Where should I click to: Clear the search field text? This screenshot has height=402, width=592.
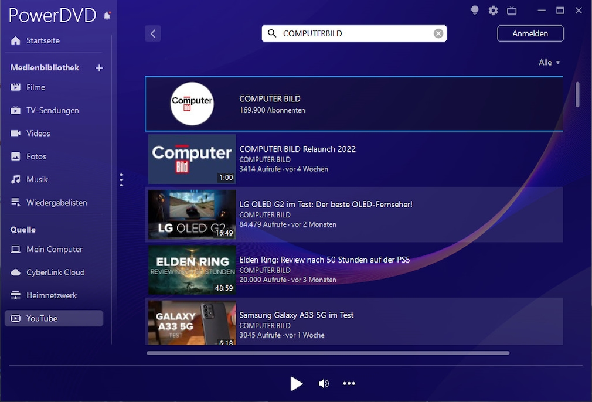point(438,33)
